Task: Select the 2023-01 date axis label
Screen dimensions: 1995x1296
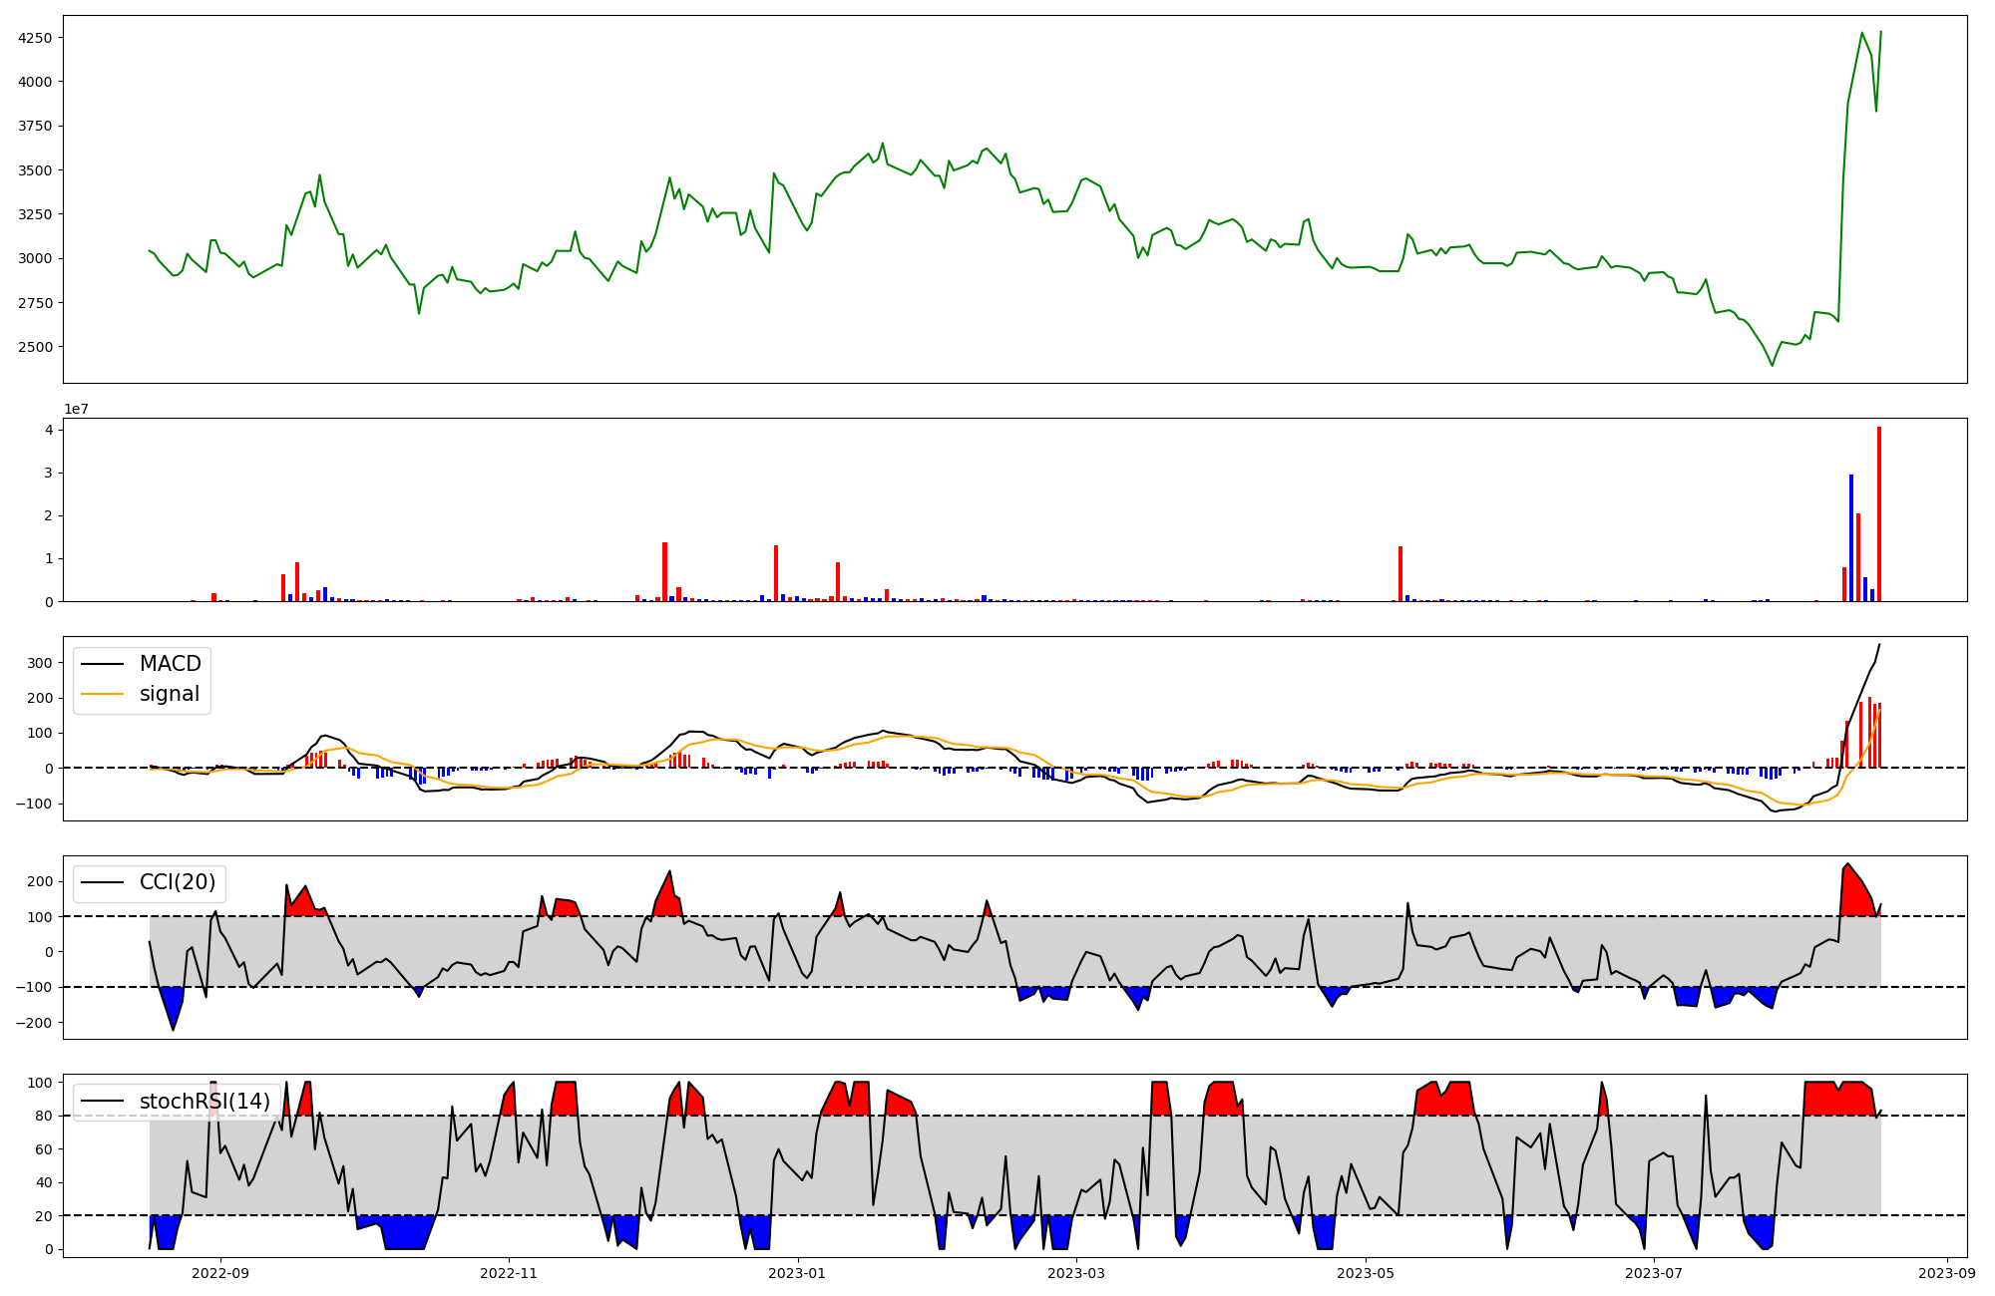Action: click(x=798, y=1273)
